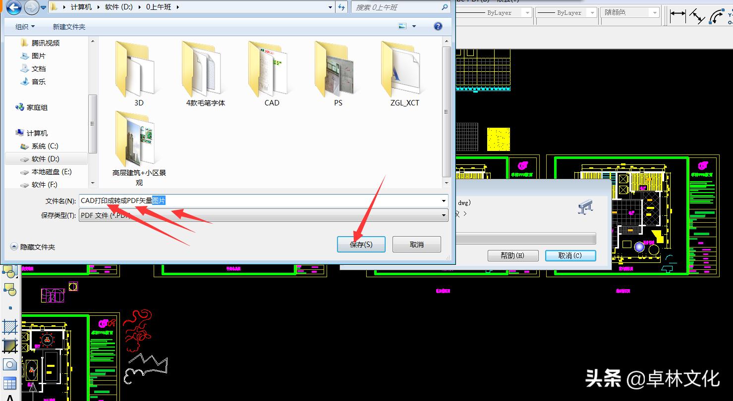Open the help question-mark icon

[x=438, y=26]
